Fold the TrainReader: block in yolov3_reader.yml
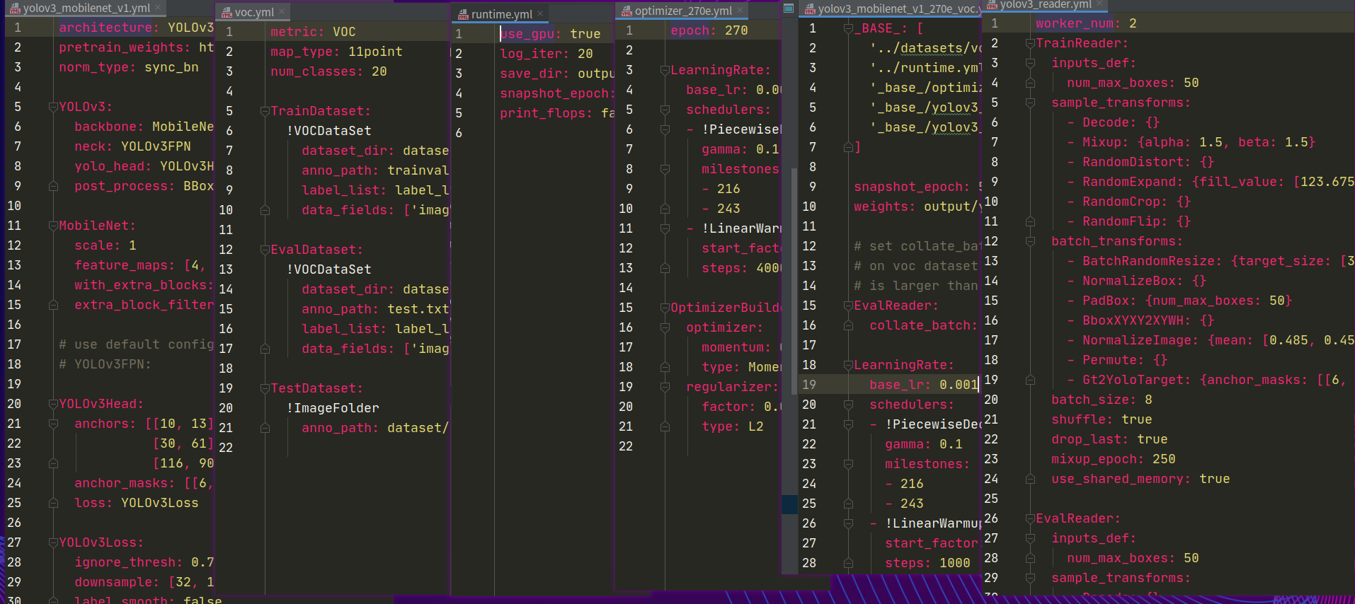 [x=1030, y=43]
